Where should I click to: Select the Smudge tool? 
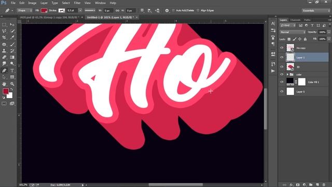coord(4,63)
